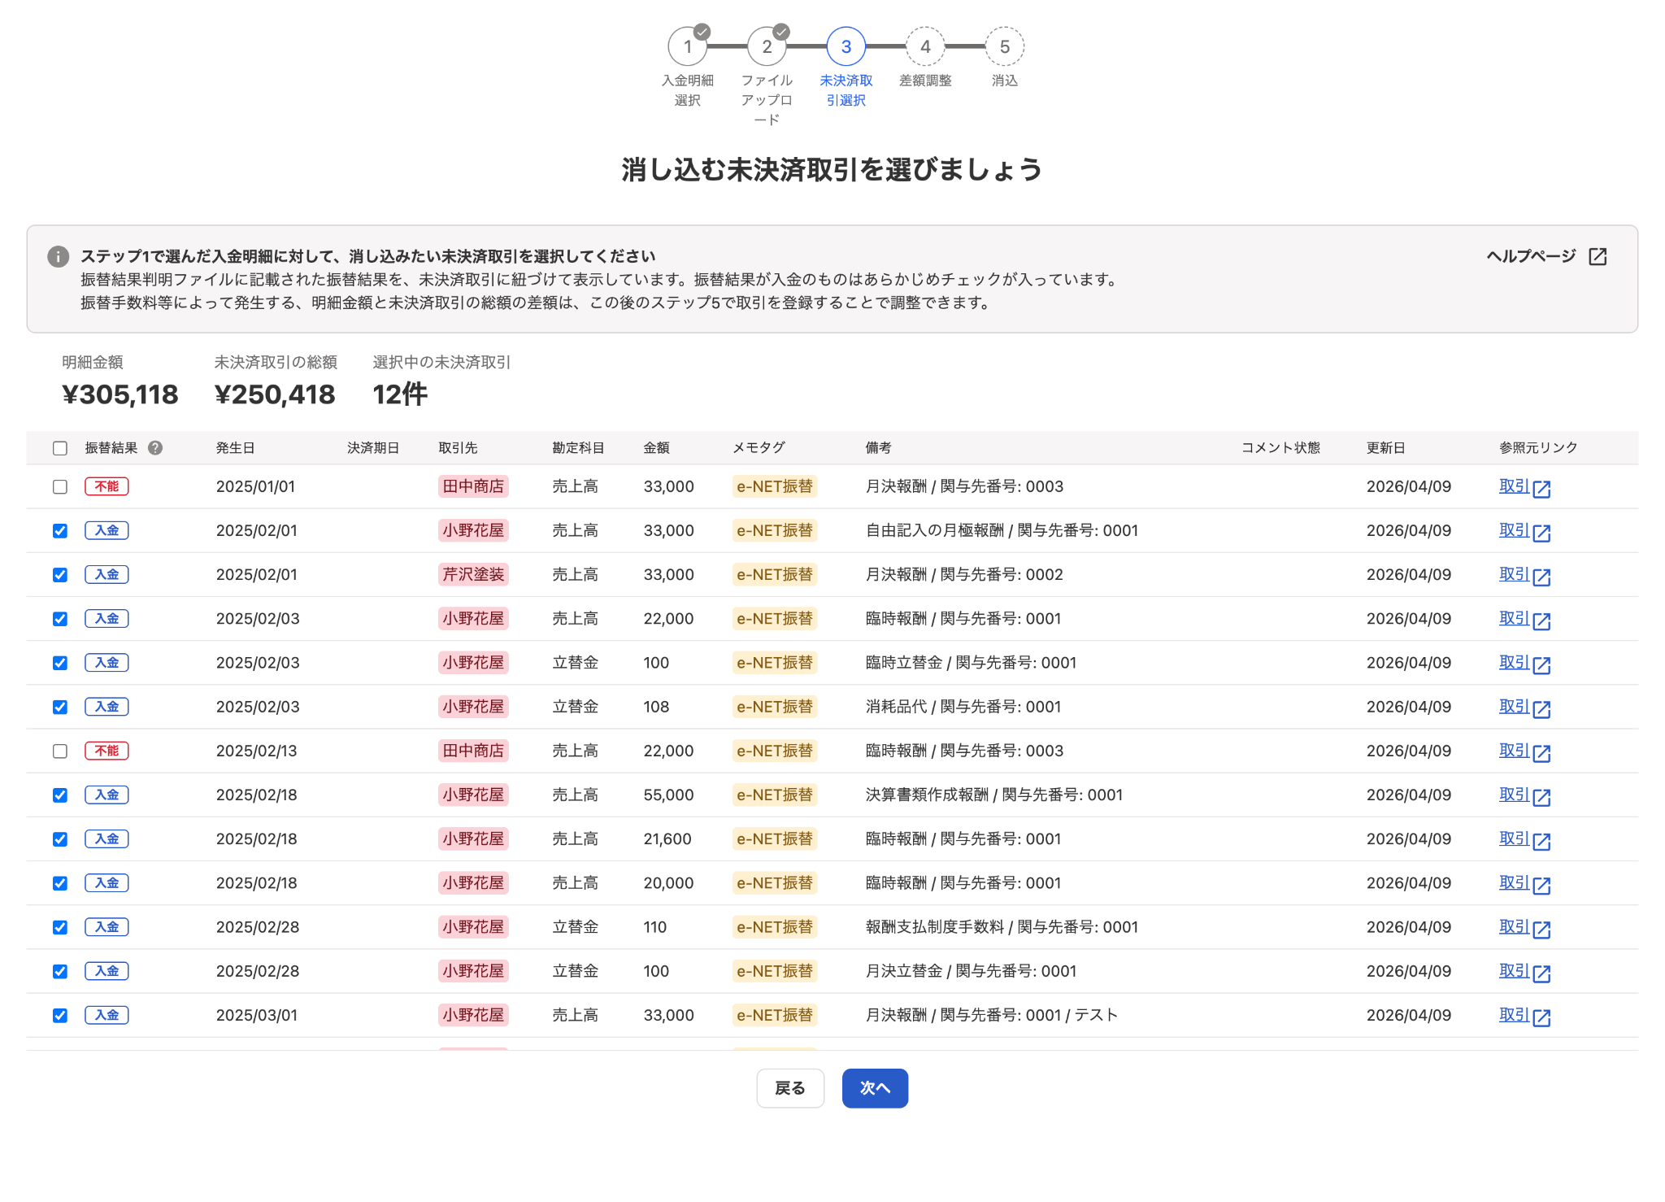The width and height of the screenshot is (1665, 1202).
Task: Uncheck the 2025/03/01 row checkbox
Action: 60,1015
